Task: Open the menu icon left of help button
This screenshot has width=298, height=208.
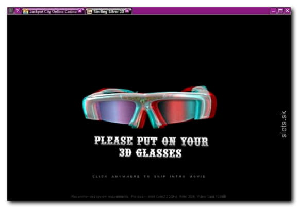Action: tap(11, 11)
